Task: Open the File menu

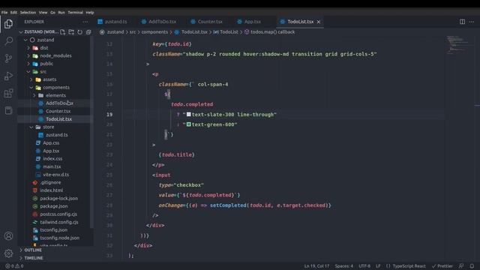Action: coord(4,13)
